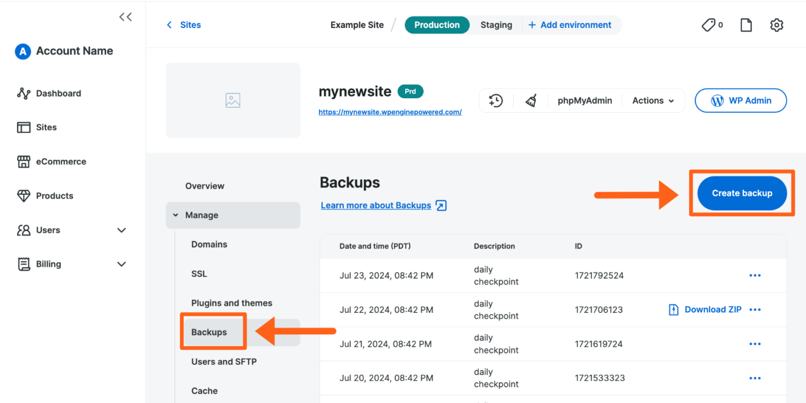Image resolution: width=806 pixels, height=403 pixels.
Task: Click the Account Name avatar icon
Action: 23,52
